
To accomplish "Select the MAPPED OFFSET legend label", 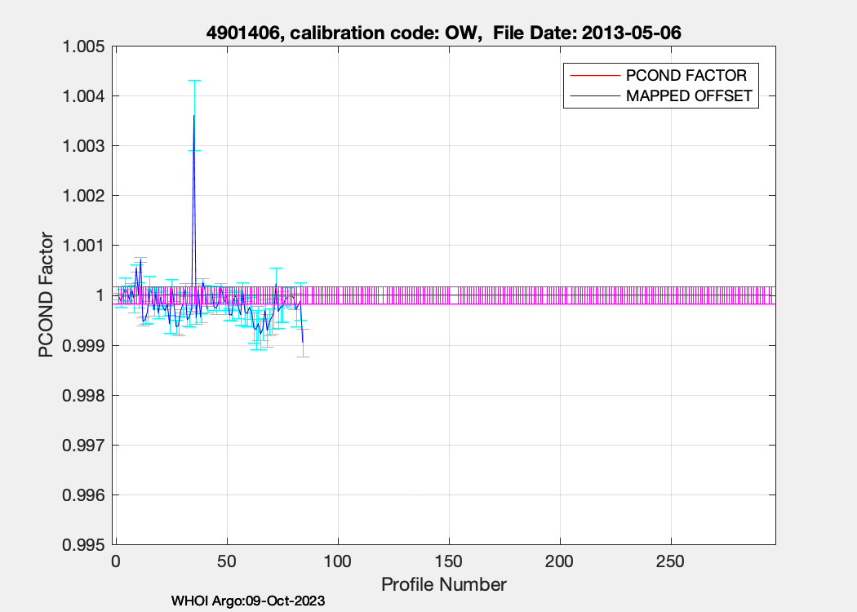I will (x=688, y=96).
